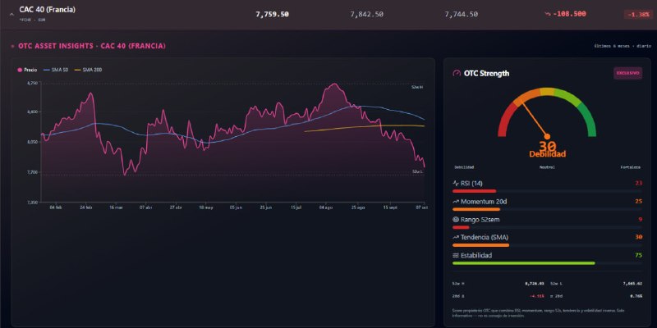The width and height of the screenshot is (657, 328).
Task: Select the low value 7,744.50
Action: click(461, 14)
